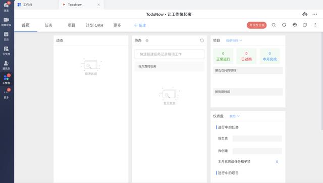Click the 正常进行 count card

point(223,56)
